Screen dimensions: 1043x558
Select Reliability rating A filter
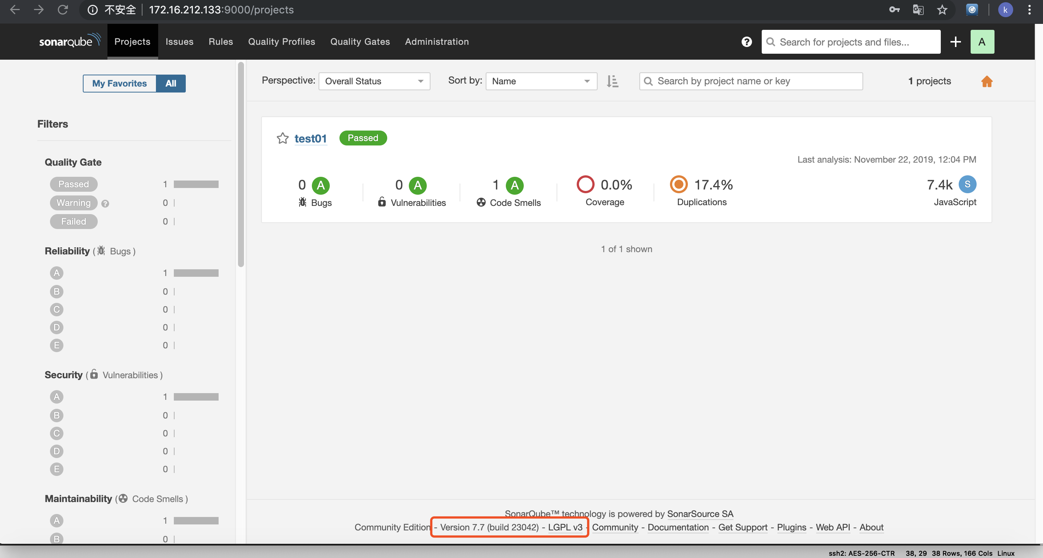pos(57,273)
